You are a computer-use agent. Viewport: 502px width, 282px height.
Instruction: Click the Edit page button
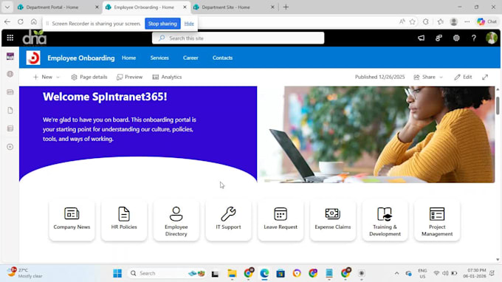[x=463, y=77]
